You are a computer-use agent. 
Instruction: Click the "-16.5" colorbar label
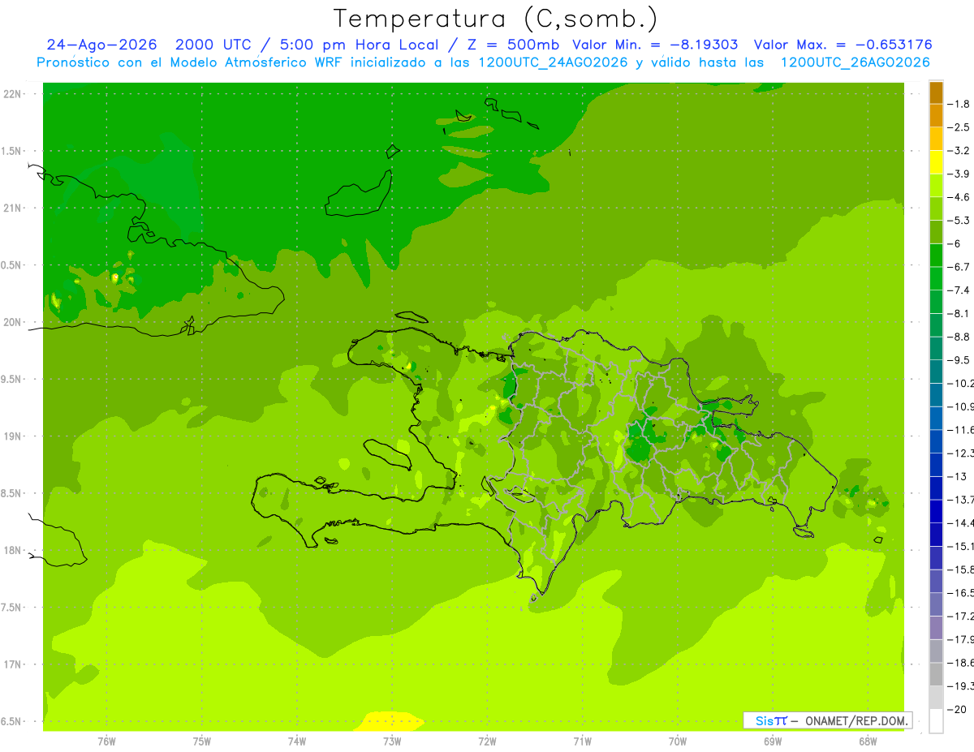pos(961,592)
